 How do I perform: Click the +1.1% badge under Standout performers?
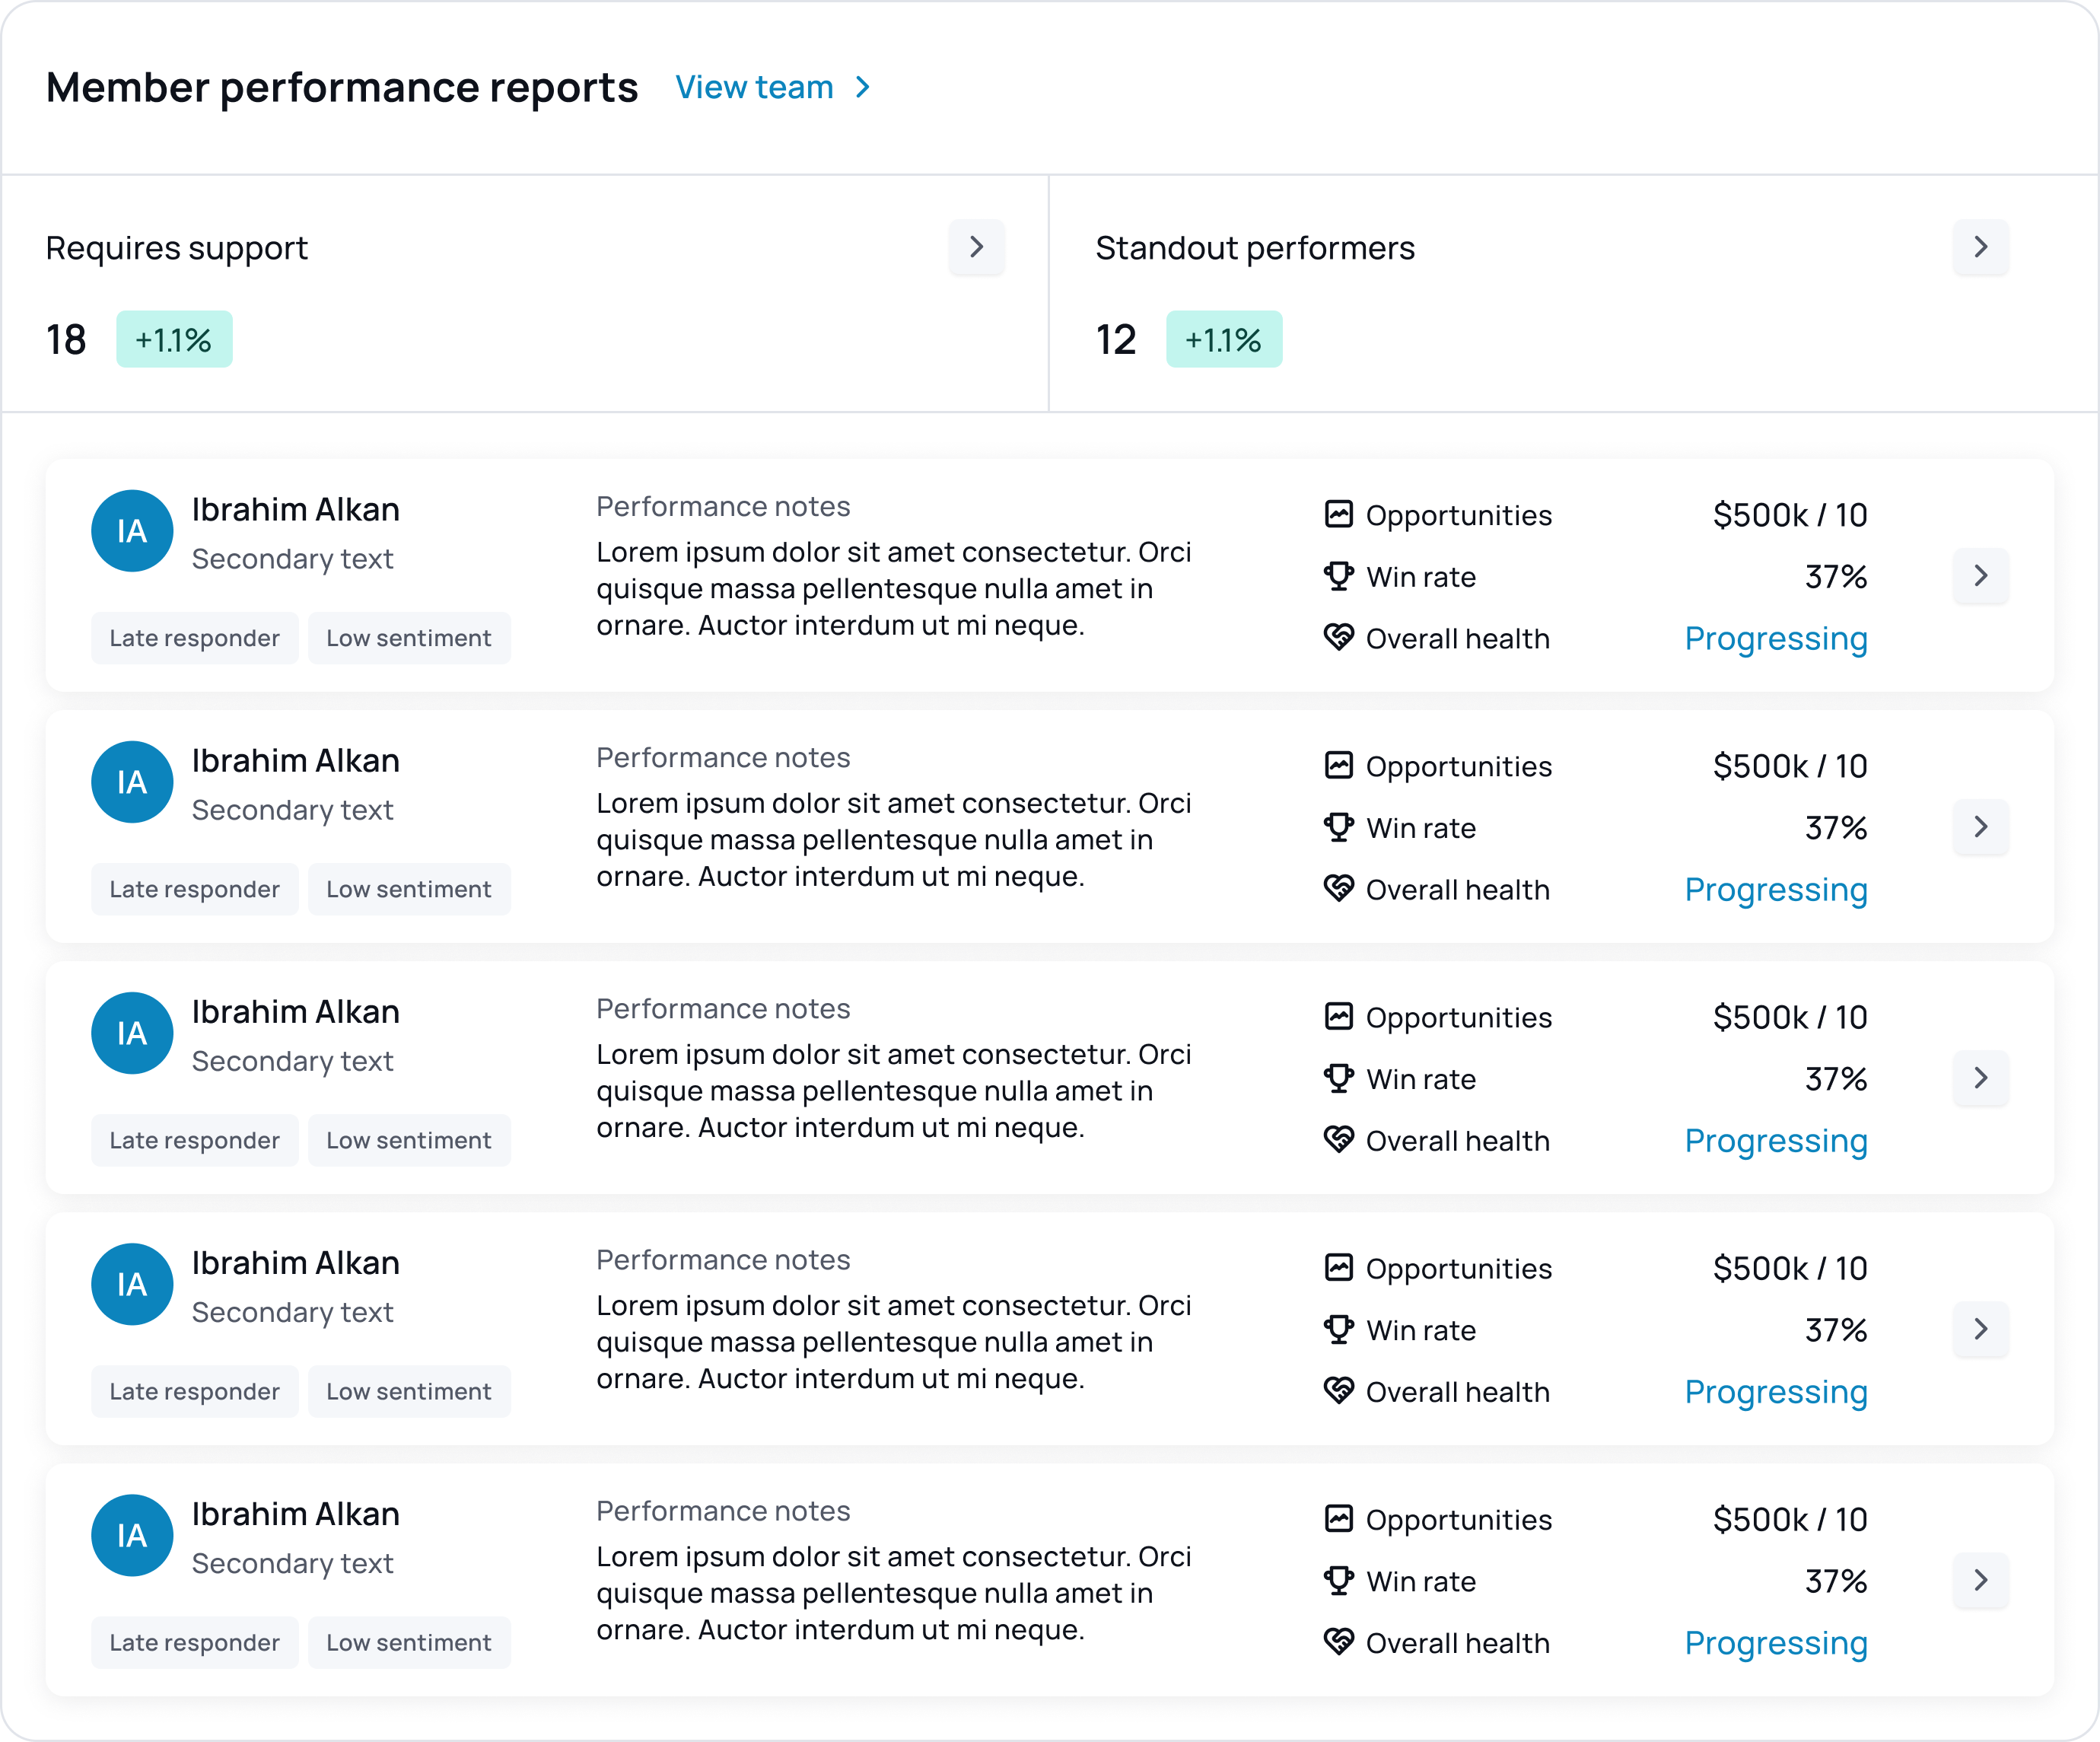1223,340
